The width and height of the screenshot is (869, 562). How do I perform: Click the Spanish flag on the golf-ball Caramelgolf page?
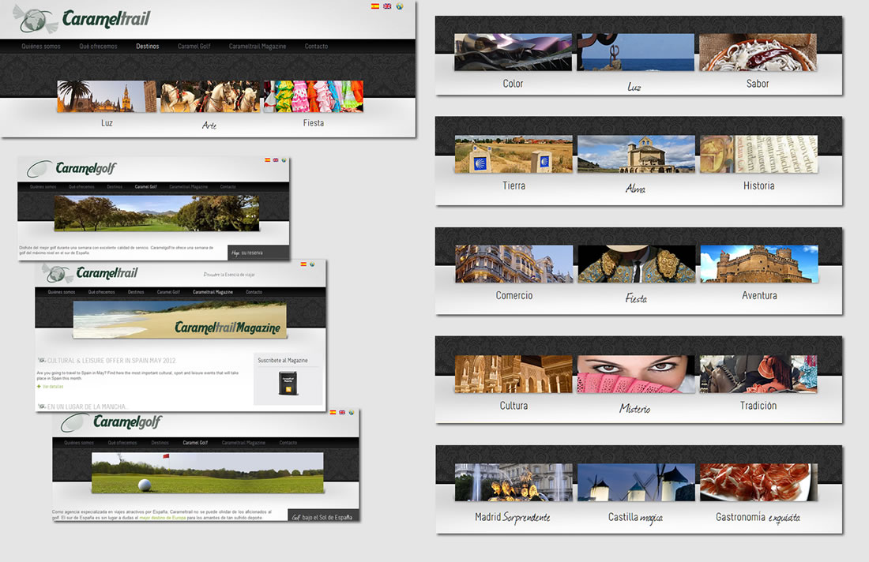[333, 413]
